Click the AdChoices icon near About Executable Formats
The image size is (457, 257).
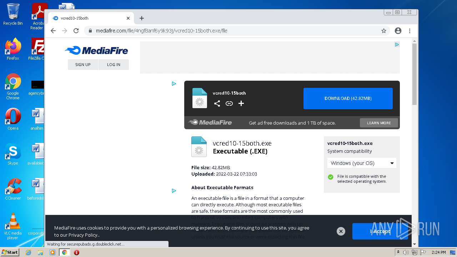pos(174,191)
